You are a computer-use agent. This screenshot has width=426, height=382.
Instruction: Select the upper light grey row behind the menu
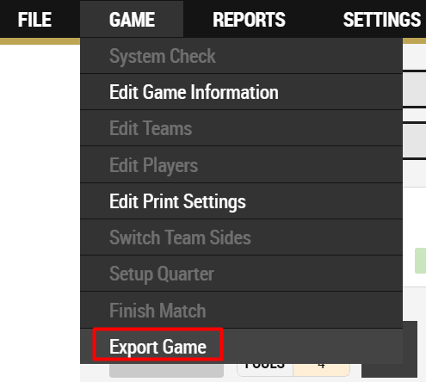(x=414, y=89)
